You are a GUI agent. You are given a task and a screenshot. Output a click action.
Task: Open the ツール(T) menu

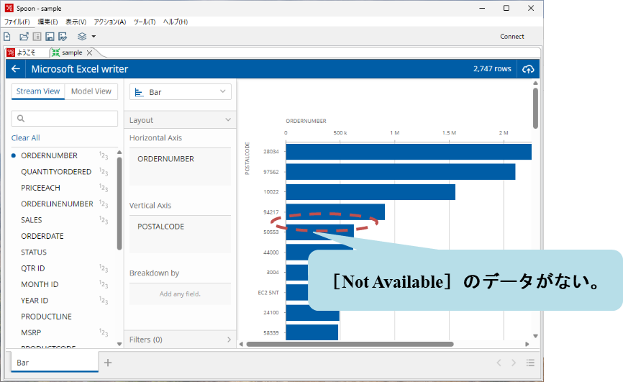coord(144,22)
